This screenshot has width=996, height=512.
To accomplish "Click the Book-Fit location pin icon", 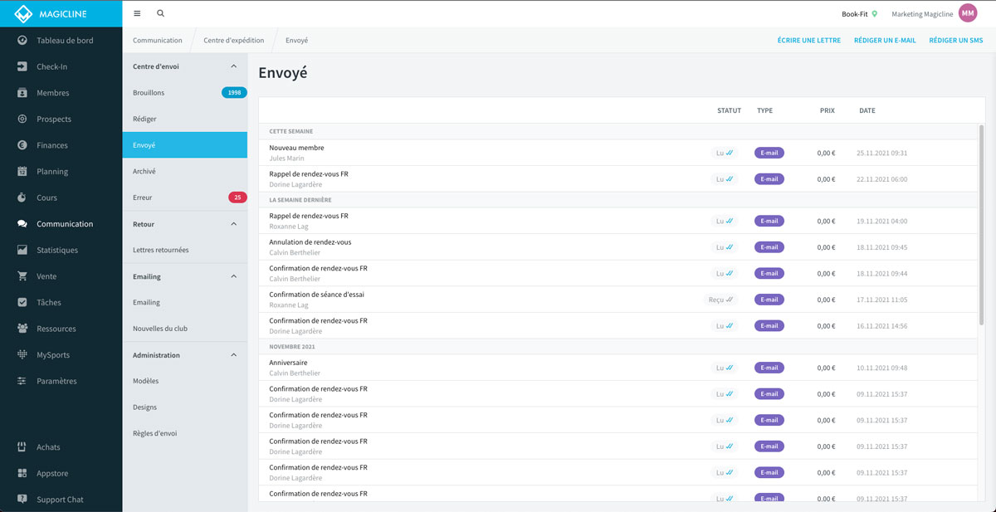I will click(x=874, y=14).
